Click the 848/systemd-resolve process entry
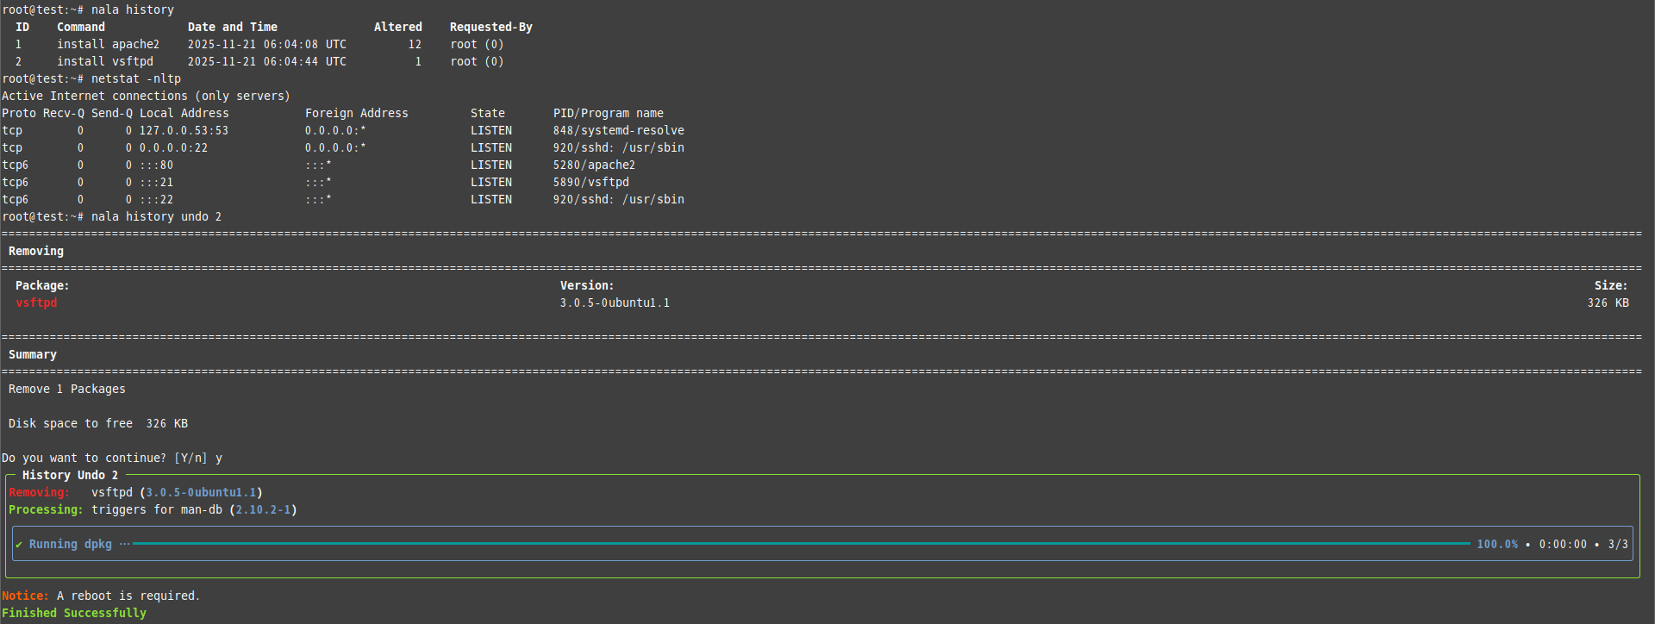Viewport: 1655px width, 624px height. [618, 131]
